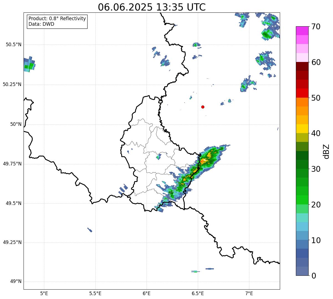Click the "50.5°N" latitude label
This screenshot has width=333, height=299.
[14, 45]
